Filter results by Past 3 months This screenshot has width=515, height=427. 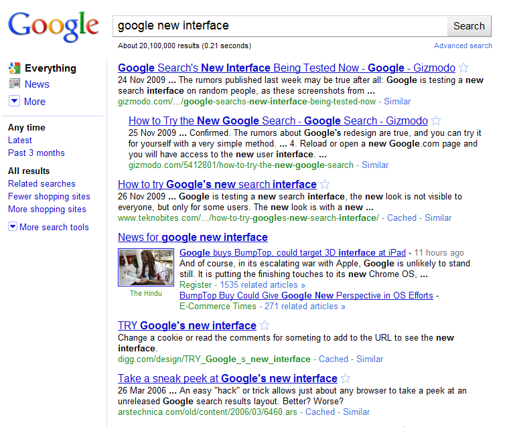point(36,153)
